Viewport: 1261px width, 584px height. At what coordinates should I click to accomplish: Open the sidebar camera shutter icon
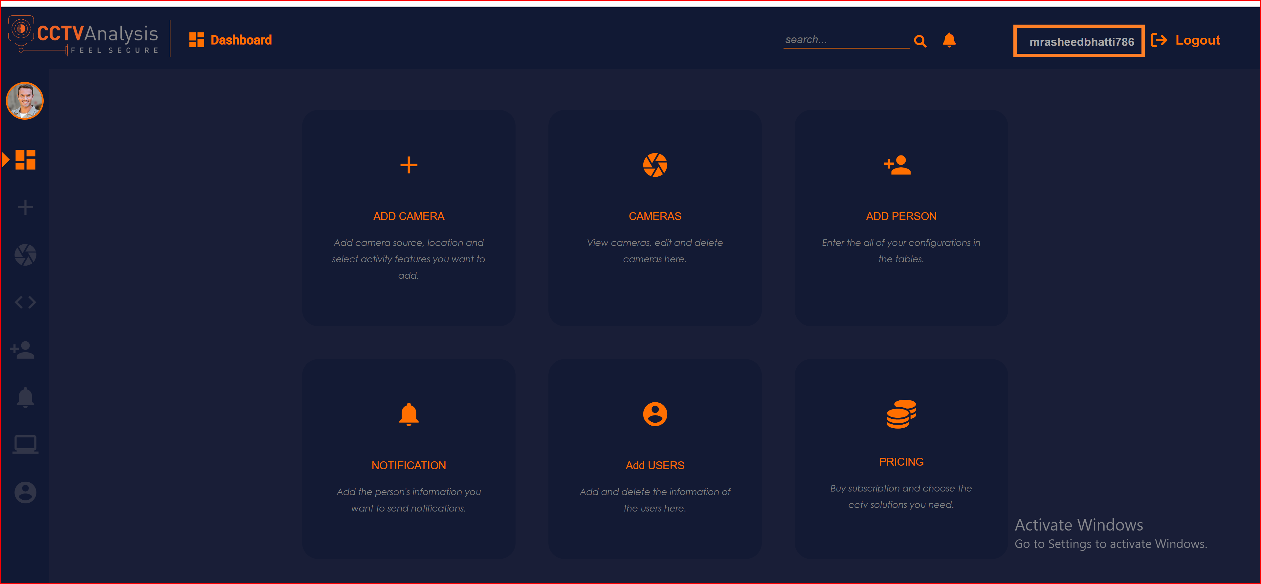[26, 255]
